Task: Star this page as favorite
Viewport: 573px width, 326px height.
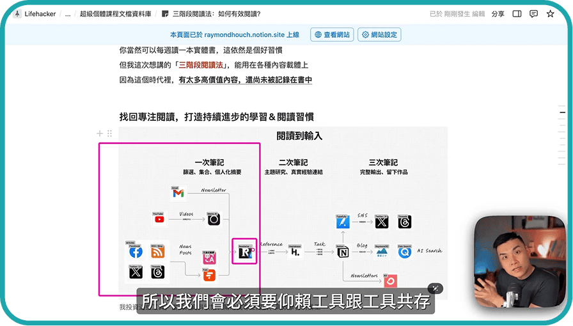Action: 551,14
